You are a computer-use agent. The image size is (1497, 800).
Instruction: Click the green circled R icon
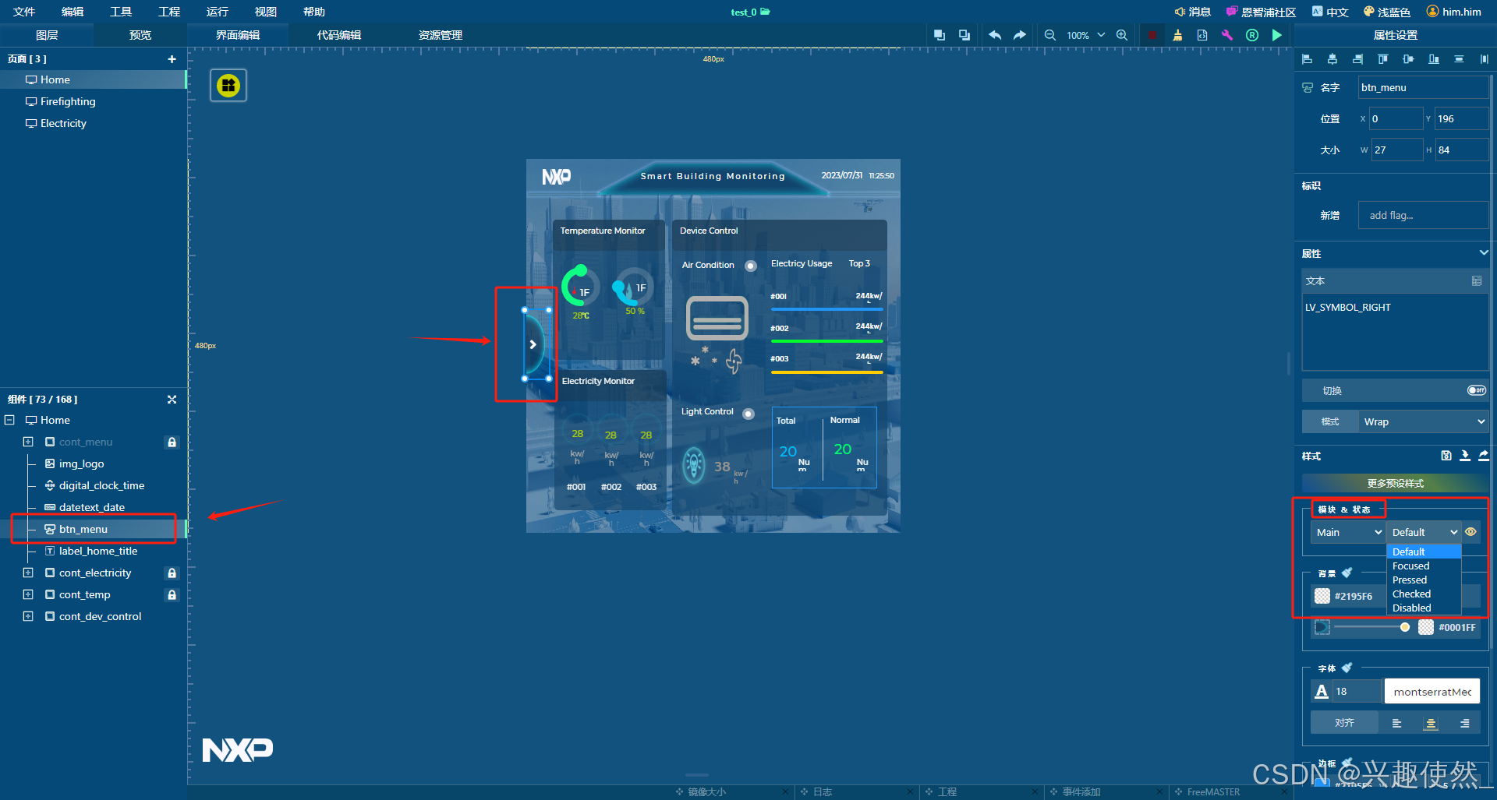[1252, 35]
